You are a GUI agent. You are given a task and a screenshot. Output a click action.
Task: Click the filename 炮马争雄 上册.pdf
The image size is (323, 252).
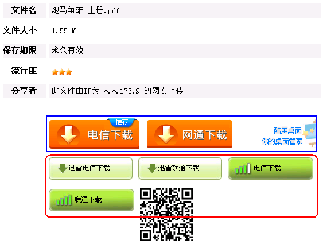85,10
